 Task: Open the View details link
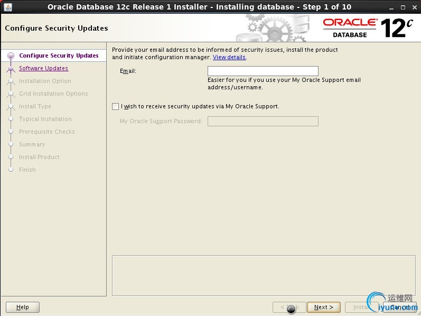[x=229, y=57]
